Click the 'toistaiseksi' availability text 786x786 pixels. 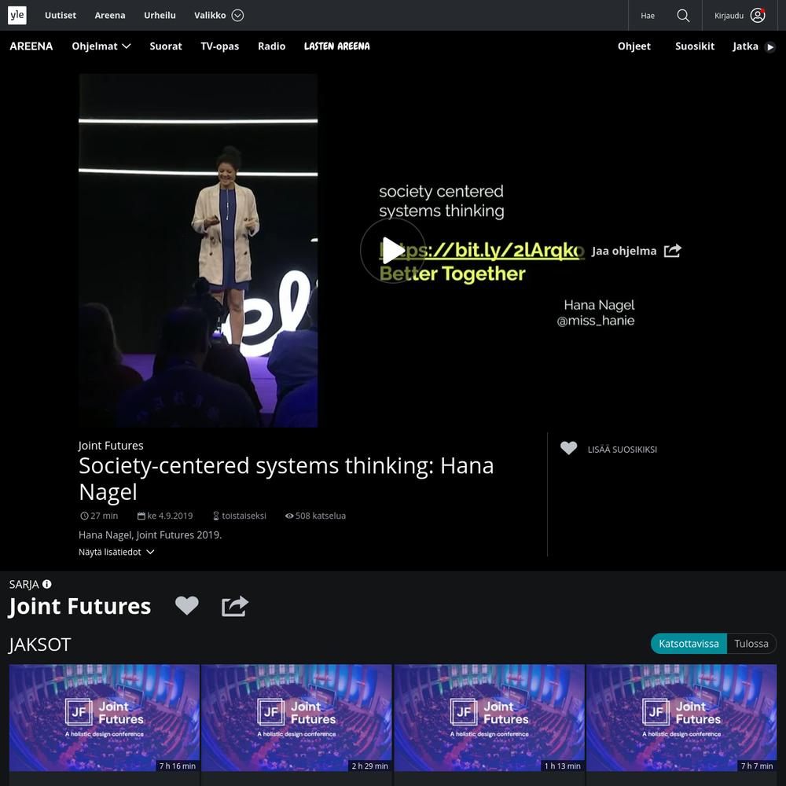pos(244,516)
